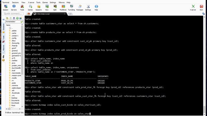Click the download file icon in sftp panel
The height and width of the screenshot is (116, 207).
[x=11, y=18]
